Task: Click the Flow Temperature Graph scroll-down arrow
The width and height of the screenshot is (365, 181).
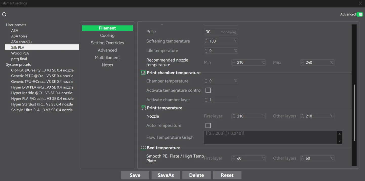Action: 339,141
